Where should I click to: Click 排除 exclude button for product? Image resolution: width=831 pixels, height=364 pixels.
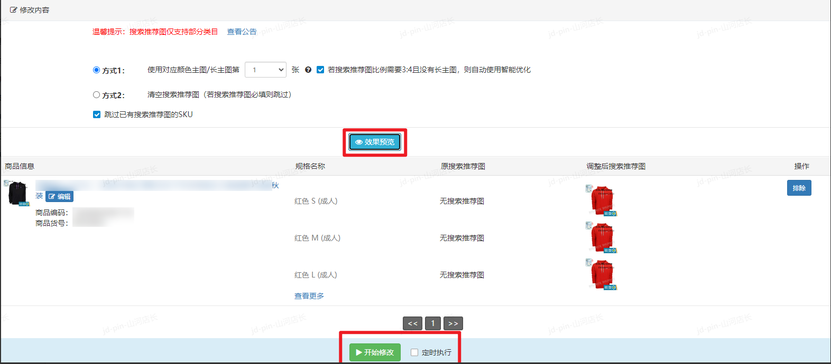[x=799, y=188]
